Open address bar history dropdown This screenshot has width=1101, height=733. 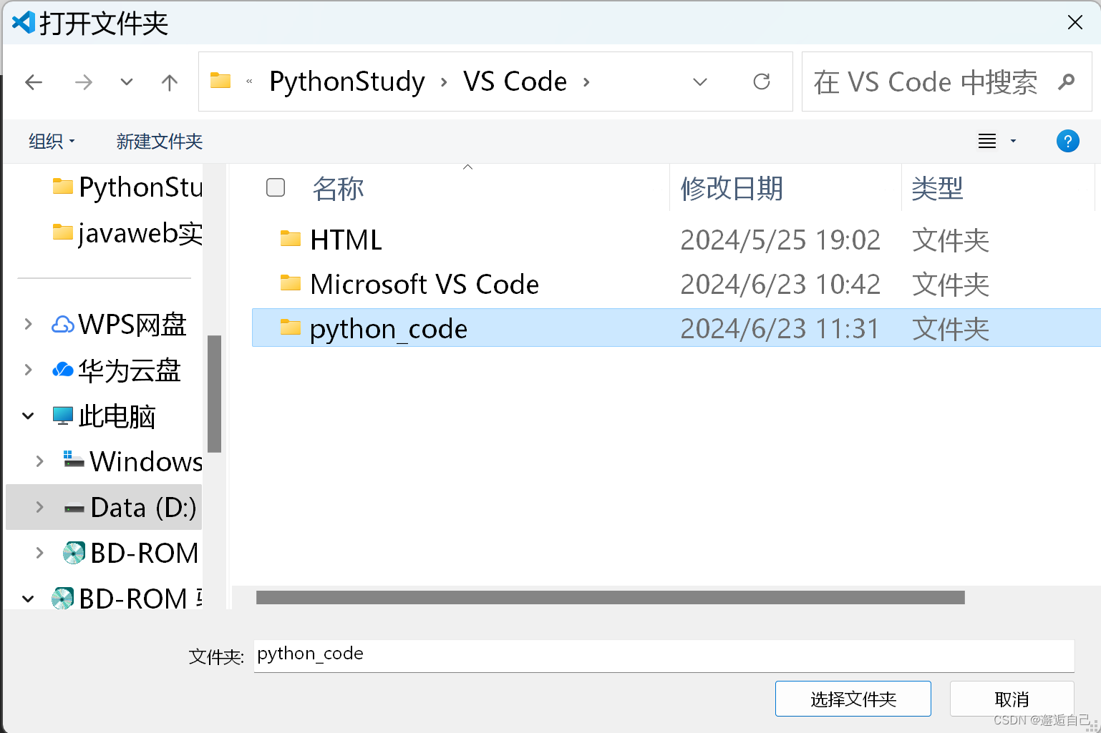click(700, 82)
